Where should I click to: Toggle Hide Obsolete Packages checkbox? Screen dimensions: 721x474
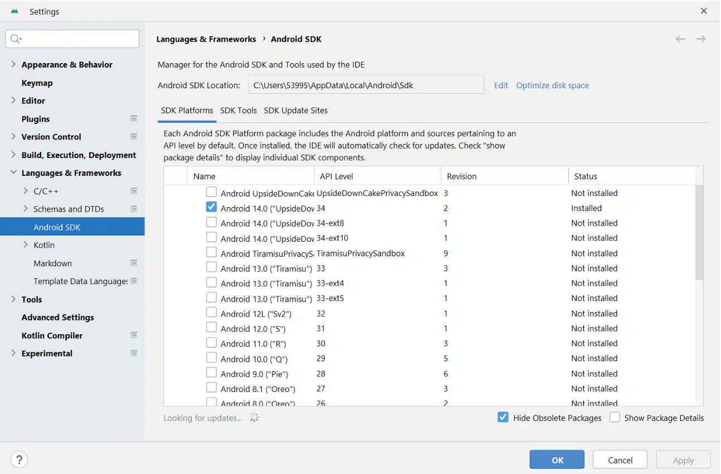503,417
